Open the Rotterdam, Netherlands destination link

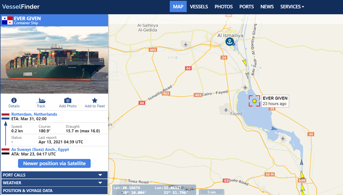pyautogui.click(x=34, y=114)
